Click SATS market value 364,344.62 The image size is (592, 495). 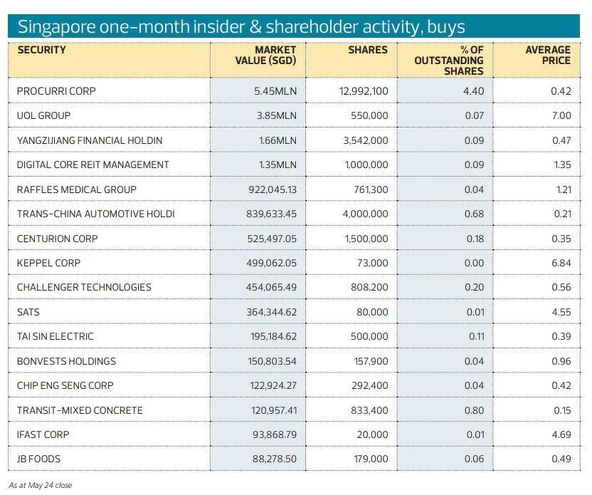point(272,313)
